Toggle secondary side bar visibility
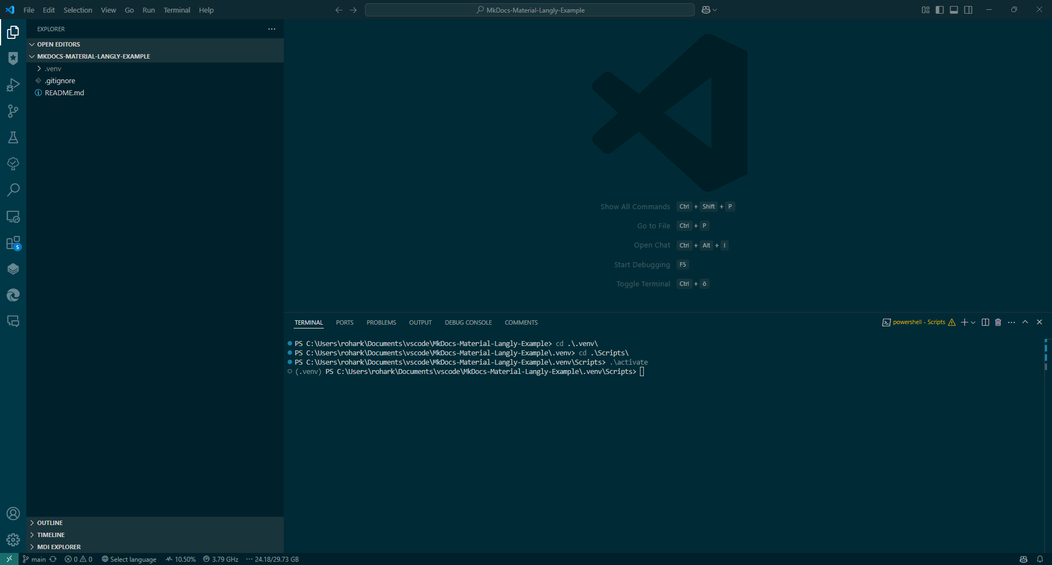 [968, 10]
